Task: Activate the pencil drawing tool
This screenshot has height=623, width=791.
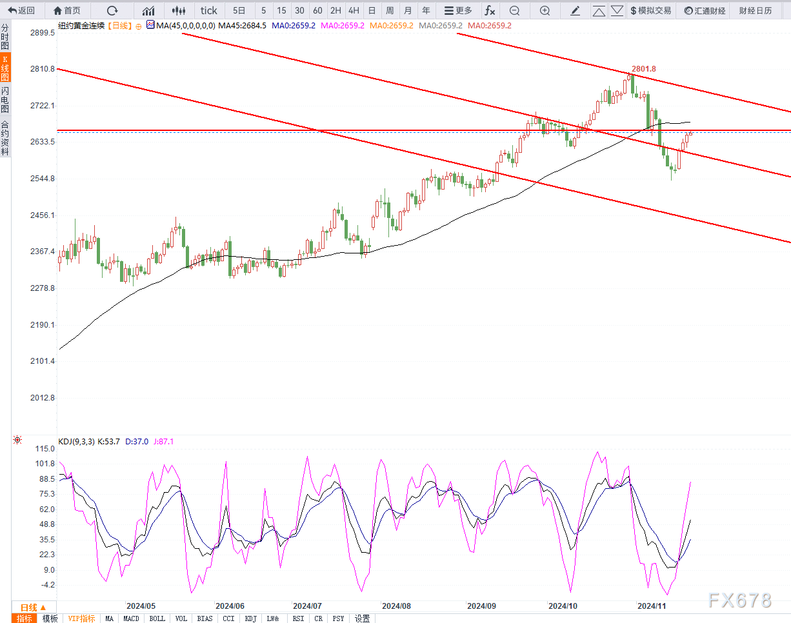Action: [x=576, y=10]
